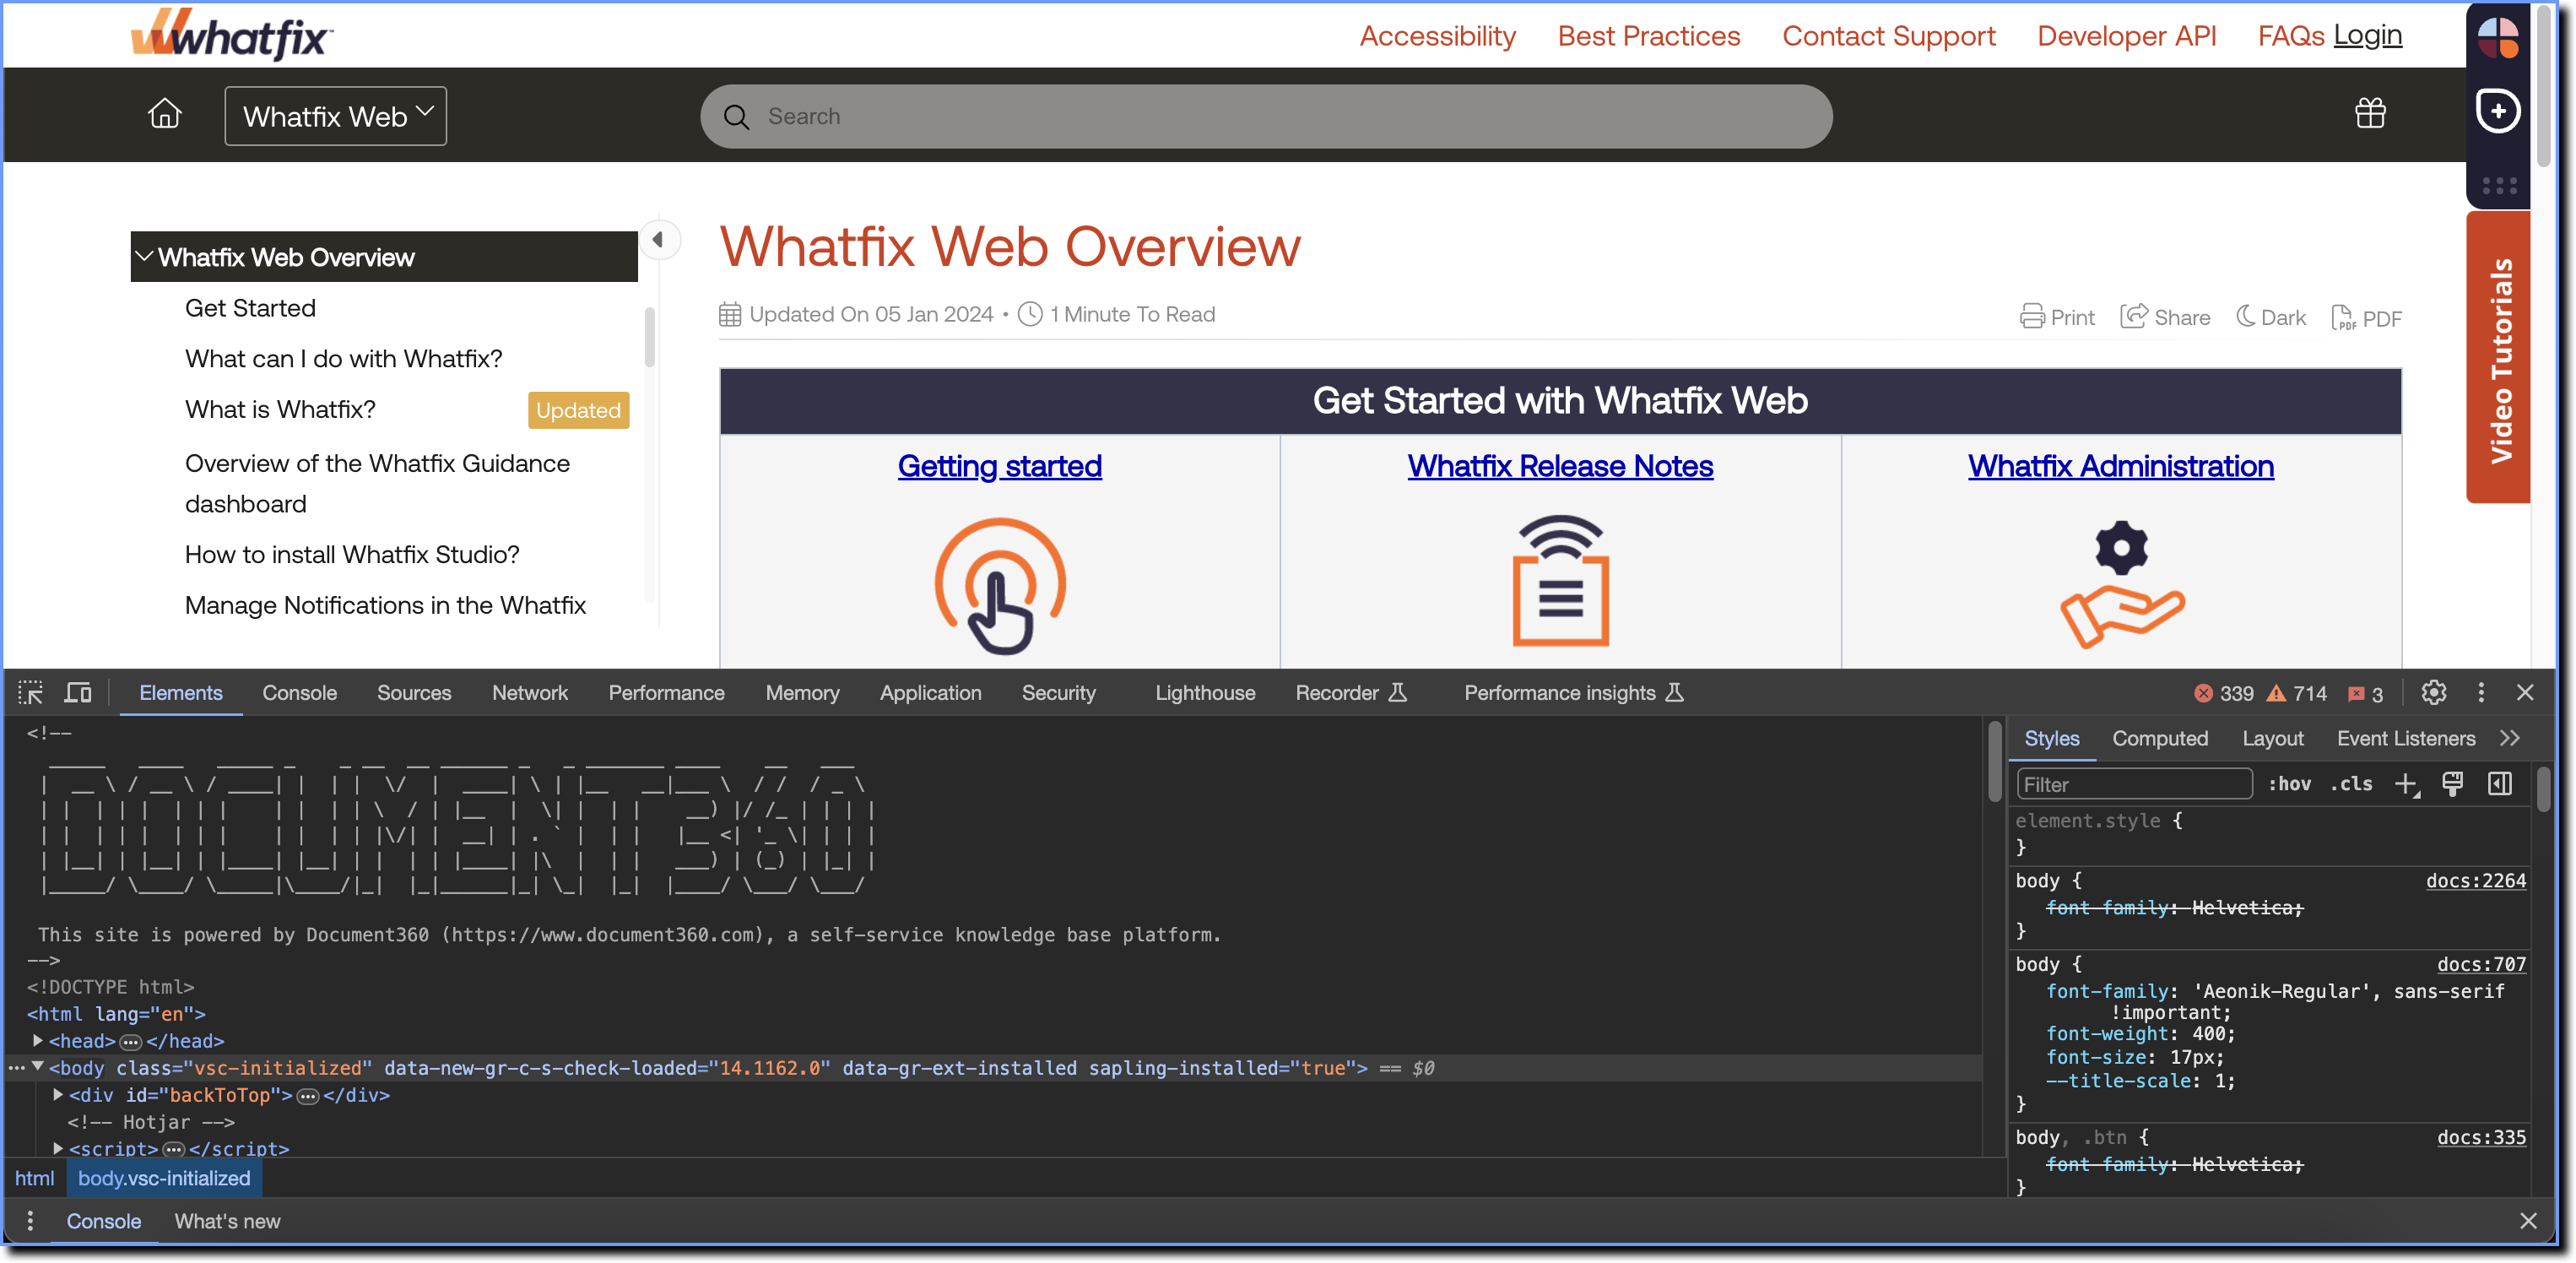Open the Whatfix Administration link
The image size is (2576, 1263).
click(x=2120, y=466)
